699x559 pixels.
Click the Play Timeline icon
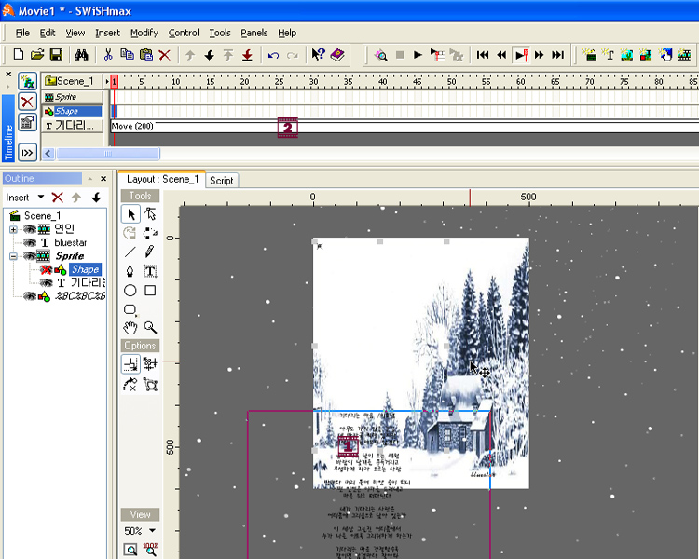click(437, 55)
